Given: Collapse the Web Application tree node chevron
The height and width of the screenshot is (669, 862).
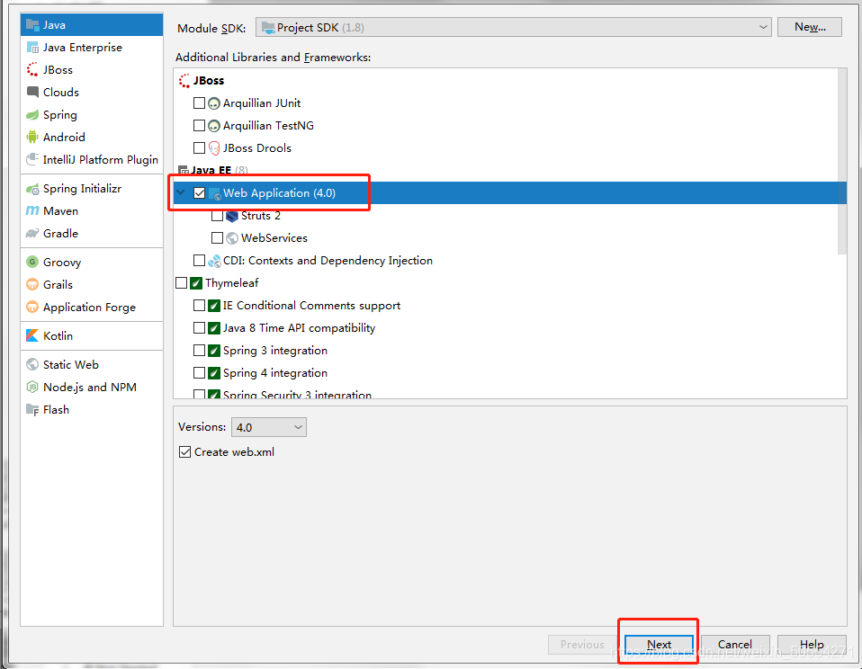Looking at the screenshot, I should (181, 192).
